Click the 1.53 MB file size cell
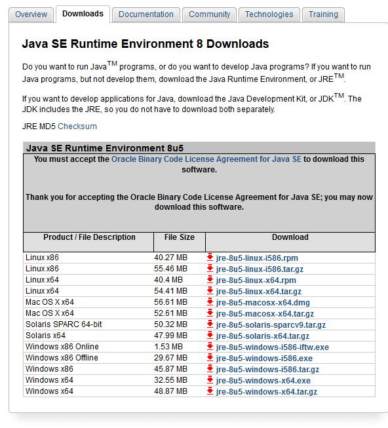This screenshot has height=428, width=388. 168,347
